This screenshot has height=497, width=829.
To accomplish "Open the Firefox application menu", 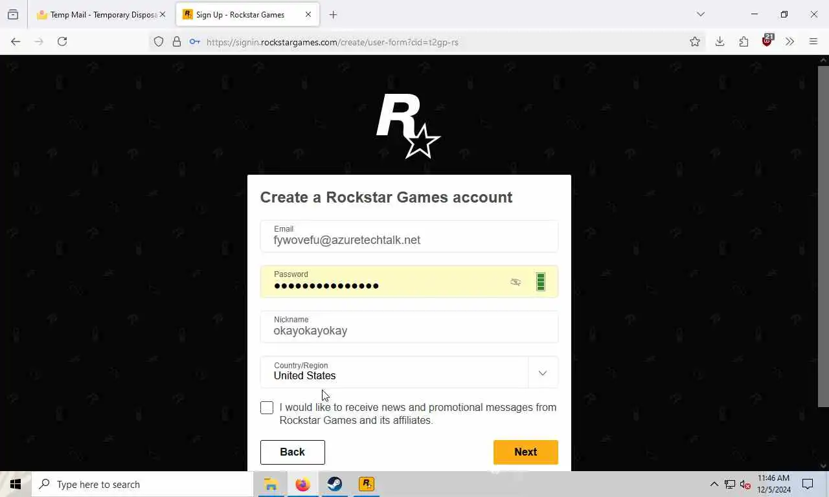I will (x=813, y=41).
